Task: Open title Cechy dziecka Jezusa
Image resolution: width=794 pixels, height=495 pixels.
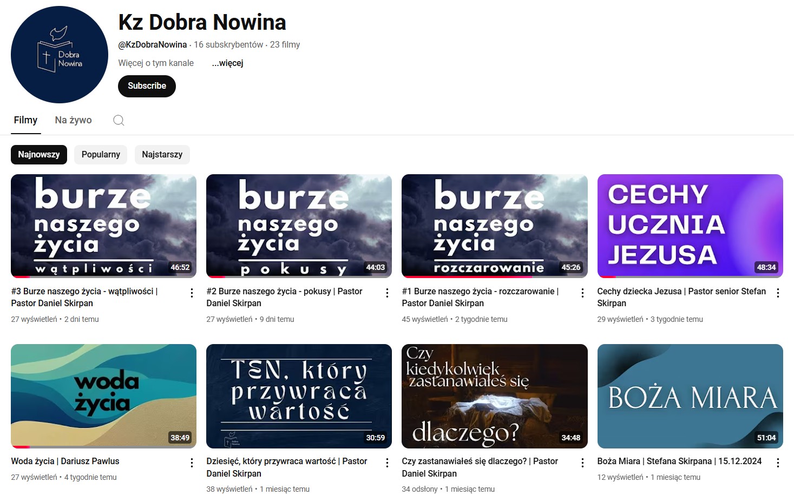Action: 681,297
